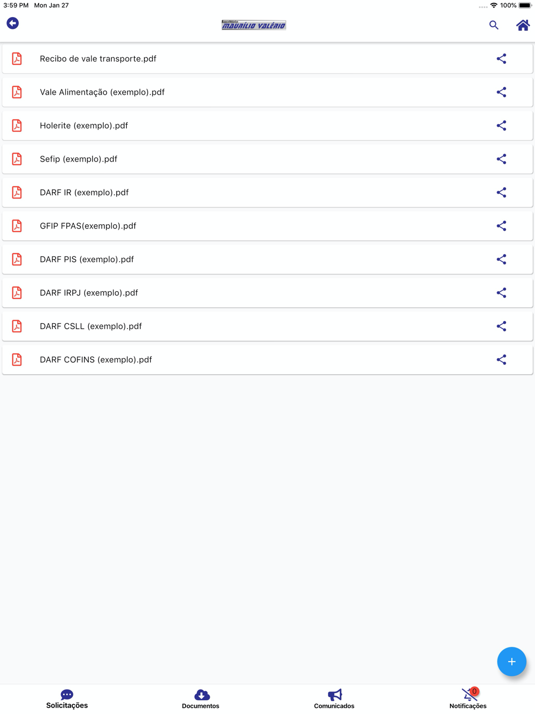Click the Maurílio Valério logo
The image size is (535, 714).
[x=254, y=25]
